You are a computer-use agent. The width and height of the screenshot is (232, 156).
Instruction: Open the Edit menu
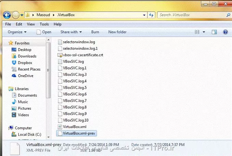click(19, 24)
